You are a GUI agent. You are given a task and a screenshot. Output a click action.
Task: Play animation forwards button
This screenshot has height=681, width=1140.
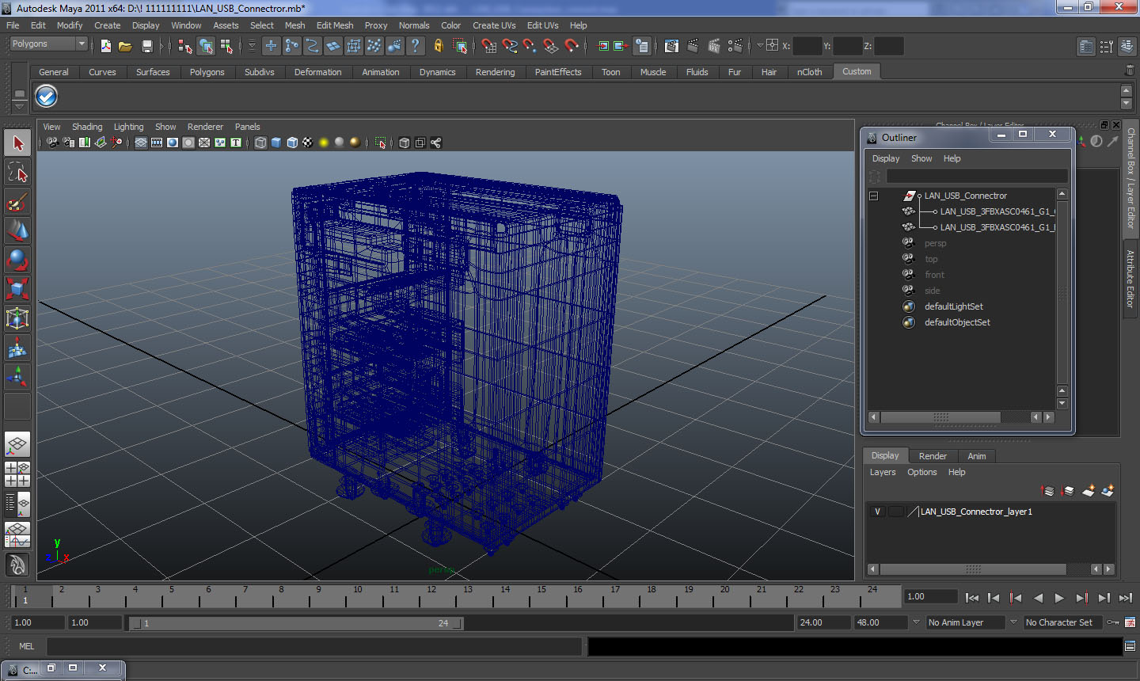[x=1059, y=598]
